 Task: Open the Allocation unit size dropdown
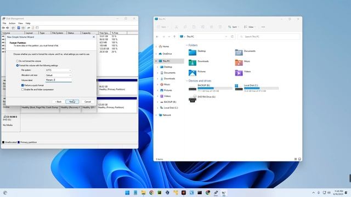(59, 76)
